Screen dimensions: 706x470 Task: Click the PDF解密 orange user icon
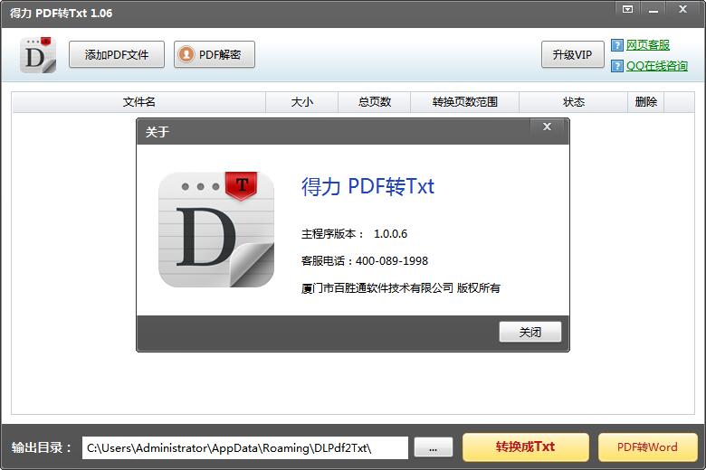186,54
